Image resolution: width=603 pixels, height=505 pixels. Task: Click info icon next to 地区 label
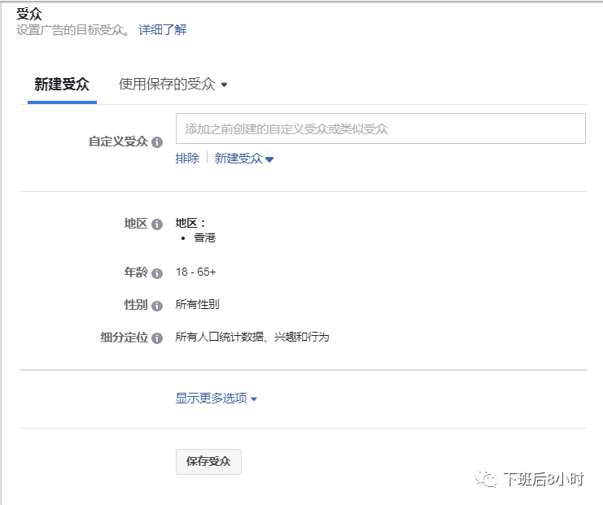click(x=156, y=224)
